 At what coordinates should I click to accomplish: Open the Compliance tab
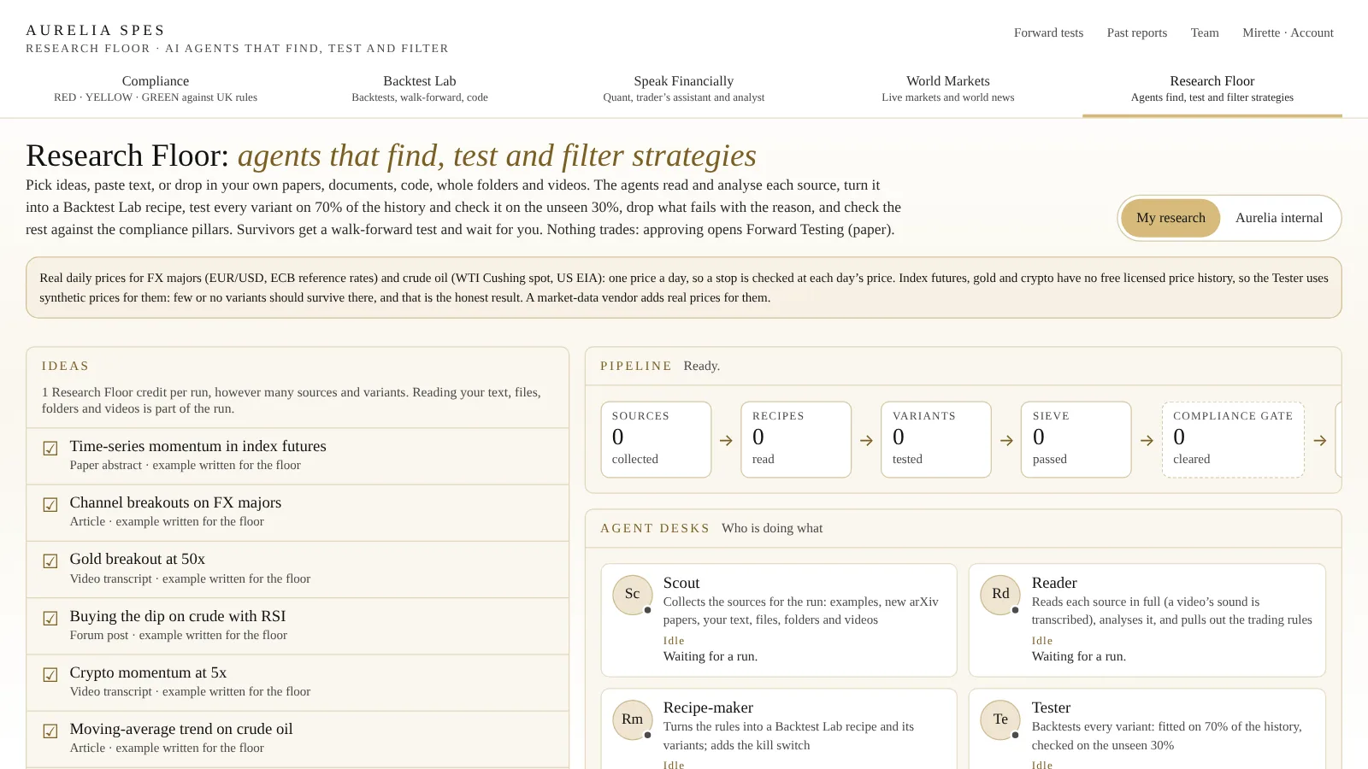tap(156, 89)
